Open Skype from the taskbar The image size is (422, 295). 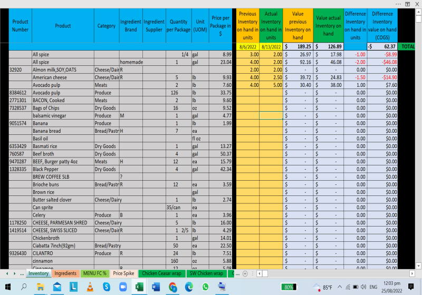[x=107, y=287]
